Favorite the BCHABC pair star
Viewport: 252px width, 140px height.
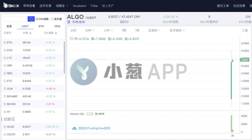coord(5,97)
